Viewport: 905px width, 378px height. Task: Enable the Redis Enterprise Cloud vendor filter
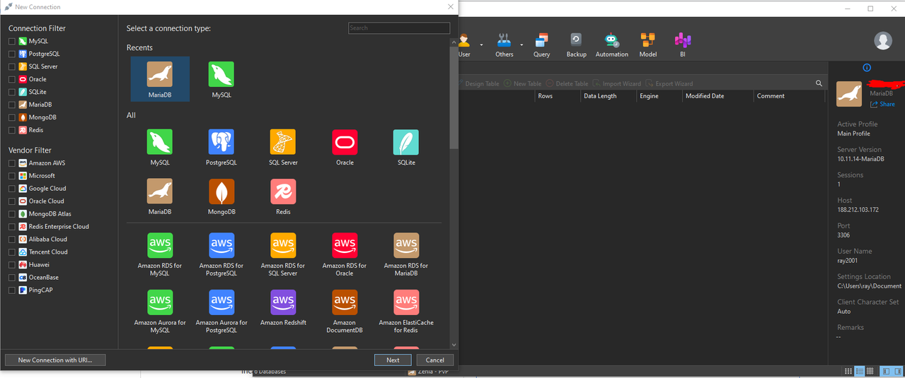tap(11, 227)
